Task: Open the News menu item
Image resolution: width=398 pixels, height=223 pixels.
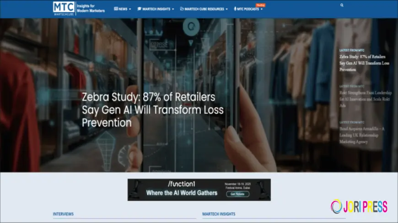Action: click(x=123, y=9)
